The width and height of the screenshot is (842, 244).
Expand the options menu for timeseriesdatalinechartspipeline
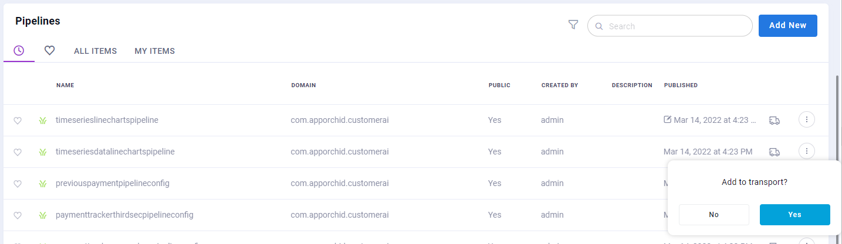point(807,152)
